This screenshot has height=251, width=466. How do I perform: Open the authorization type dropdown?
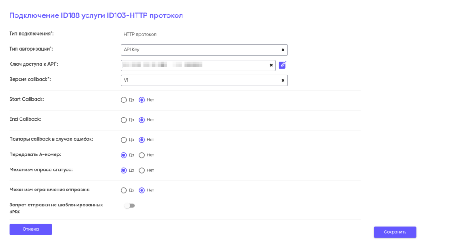[200, 50]
